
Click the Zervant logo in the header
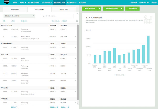(7, 2)
